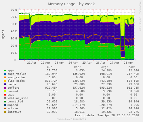143x122 pixels.
Task: Click the 'committed' legend label
Action: (x=15, y=102)
